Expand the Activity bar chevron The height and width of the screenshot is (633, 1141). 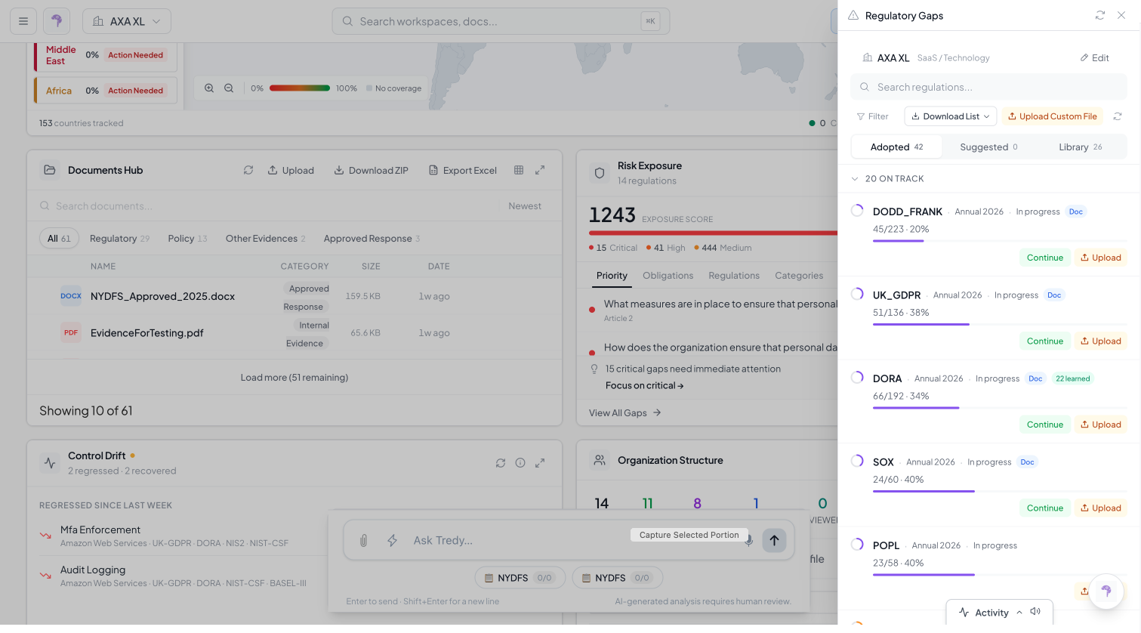click(1019, 613)
